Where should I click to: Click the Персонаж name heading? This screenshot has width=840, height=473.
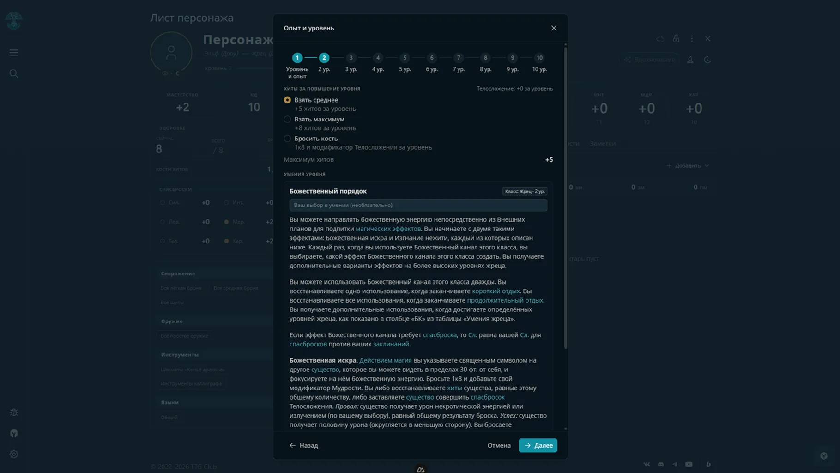tap(238, 40)
